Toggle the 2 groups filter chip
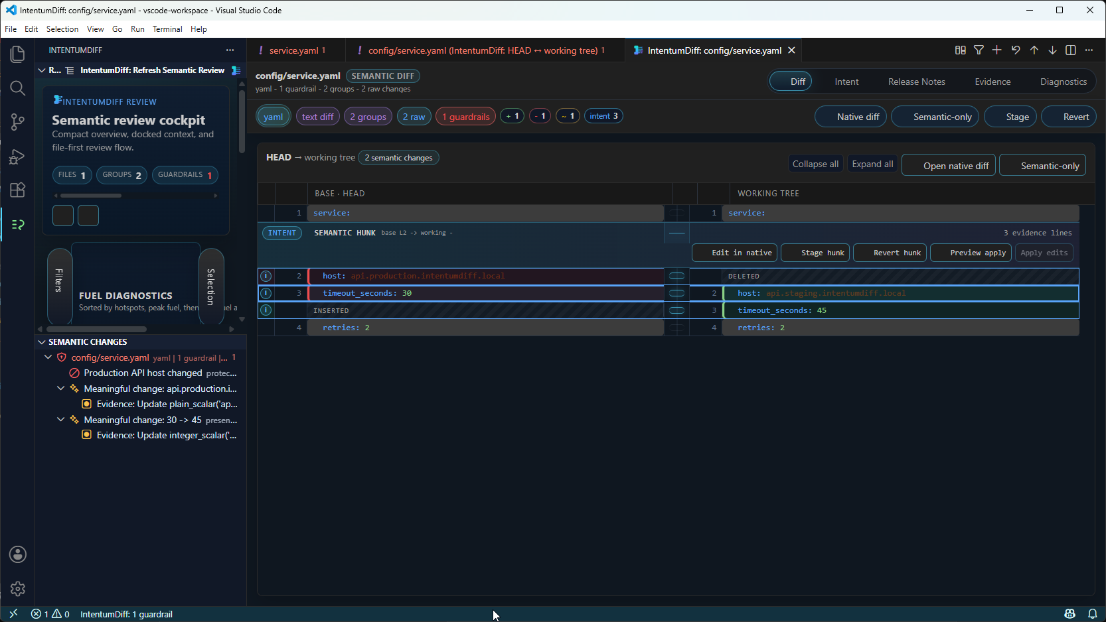This screenshot has width=1106, height=622. (x=368, y=117)
